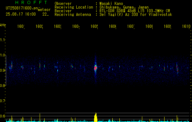Select Shibukawa, Gunma, Japan text
This screenshot has height=122, width=192.
[124, 7]
